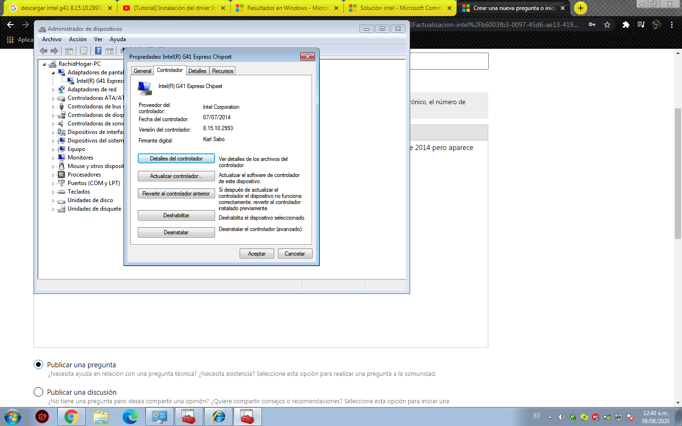
Task: Select Intel(R) G41 Express display adapter entry
Action: coord(100,81)
